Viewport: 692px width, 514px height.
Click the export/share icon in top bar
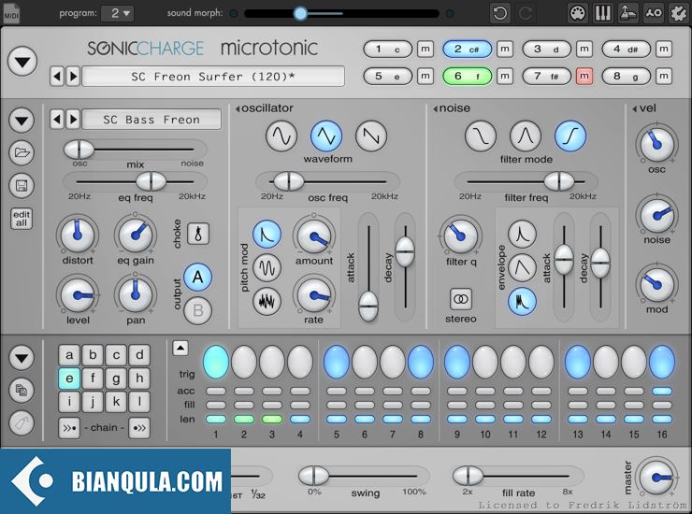[x=628, y=13]
